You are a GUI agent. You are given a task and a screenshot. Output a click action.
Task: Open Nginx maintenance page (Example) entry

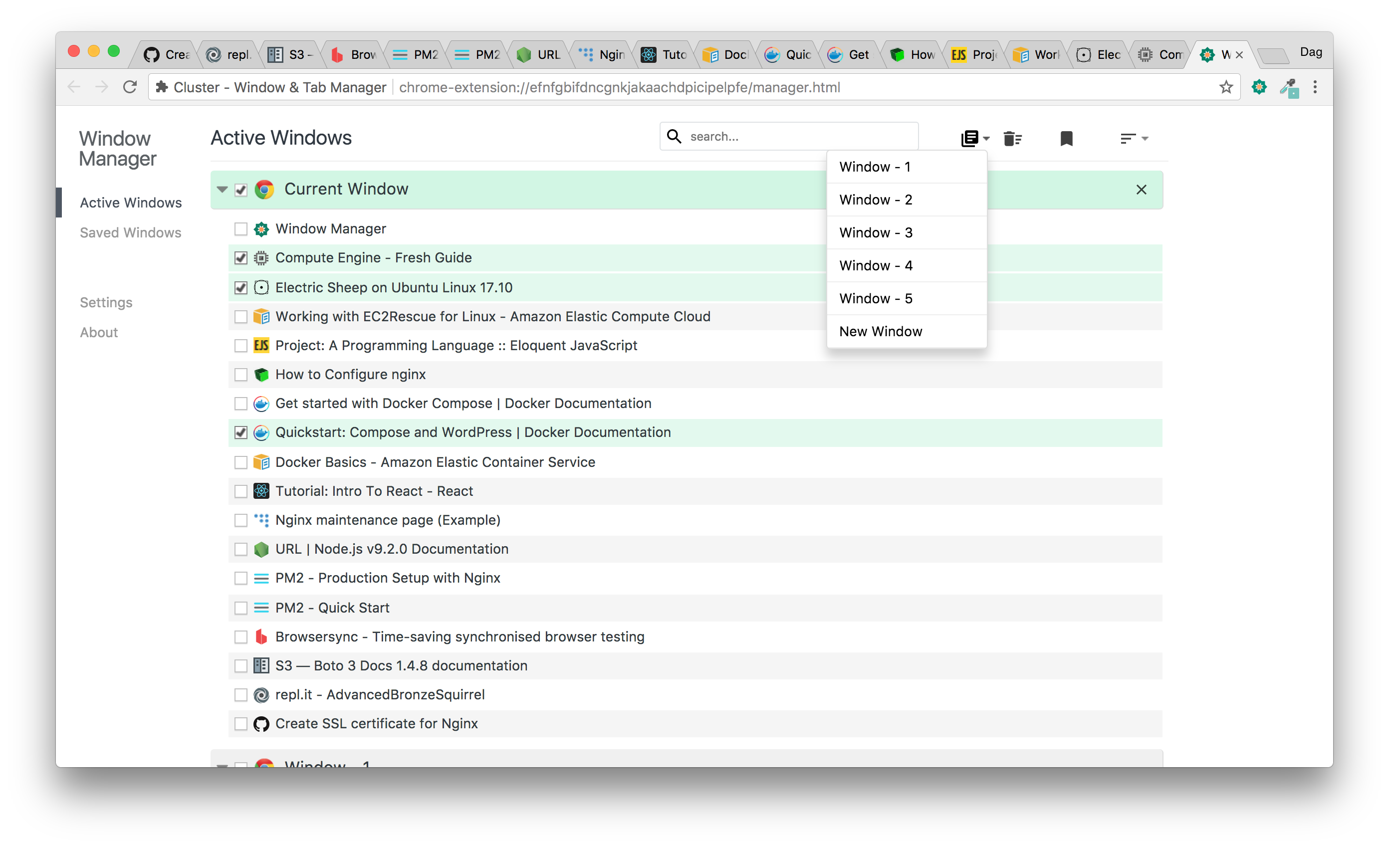coord(388,520)
